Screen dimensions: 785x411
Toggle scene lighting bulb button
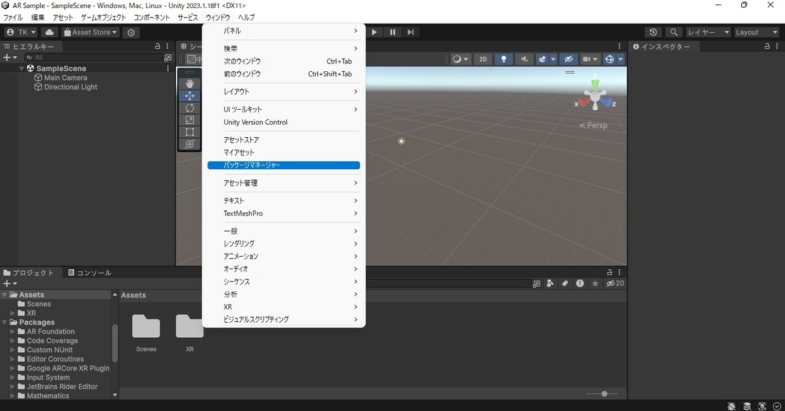pyautogui.click(x=503, y=59)
